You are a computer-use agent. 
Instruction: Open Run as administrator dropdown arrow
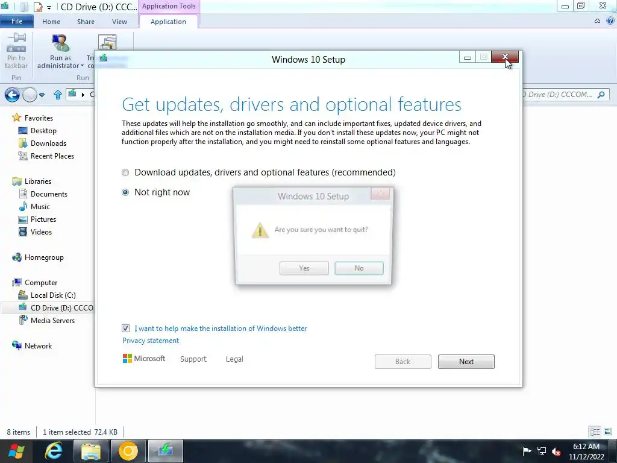tap(82, 66)
